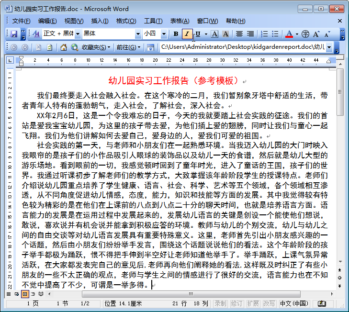Click the vertical scrollbar thumb
This screenshot has height=312, width=349.
[340, 92]
